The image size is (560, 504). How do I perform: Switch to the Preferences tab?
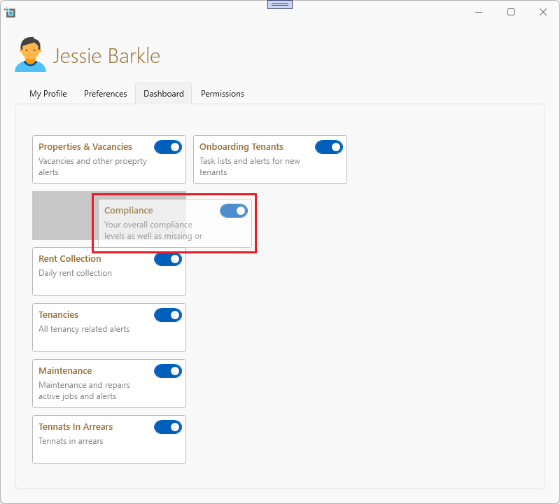click(x=106, y=94)
